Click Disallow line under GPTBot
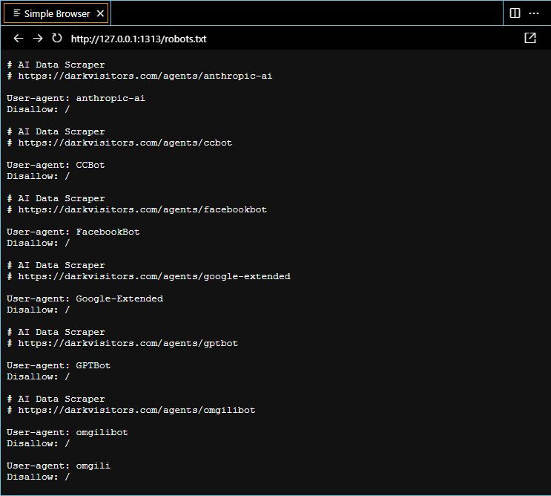This screenshot has width=551, height=496. click(x=39, y=376)
